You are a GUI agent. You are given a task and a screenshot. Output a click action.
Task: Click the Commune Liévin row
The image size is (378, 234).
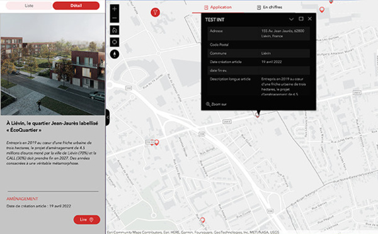pos(258,53)
